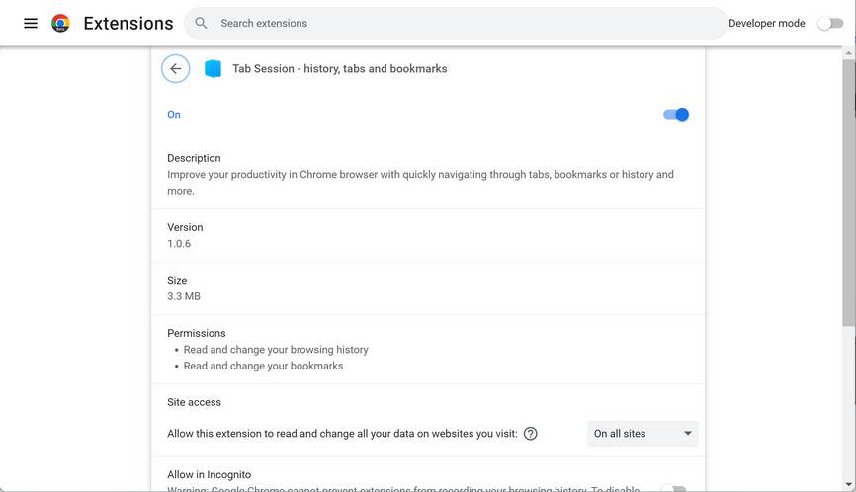Expand the On all sites dropdown
The width and height of the screenshot is (856, 492).
pos(642,434)
